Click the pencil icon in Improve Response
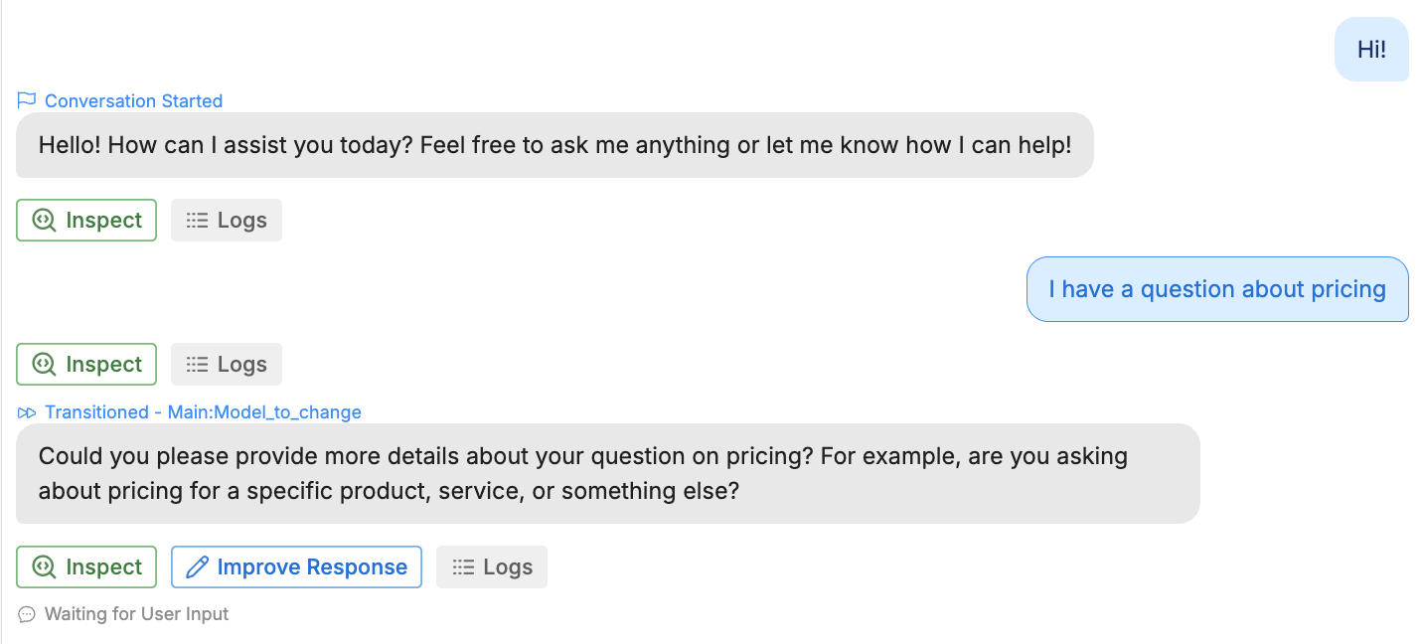 198,567
